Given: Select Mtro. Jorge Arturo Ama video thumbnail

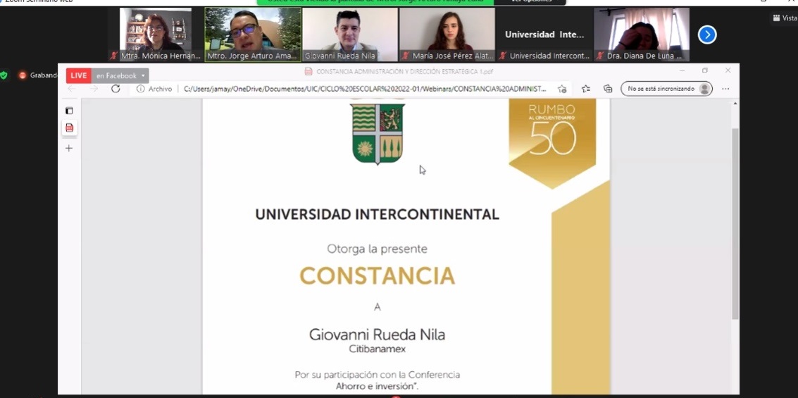Looking at the screenshot, I should (x=253, y=35).
